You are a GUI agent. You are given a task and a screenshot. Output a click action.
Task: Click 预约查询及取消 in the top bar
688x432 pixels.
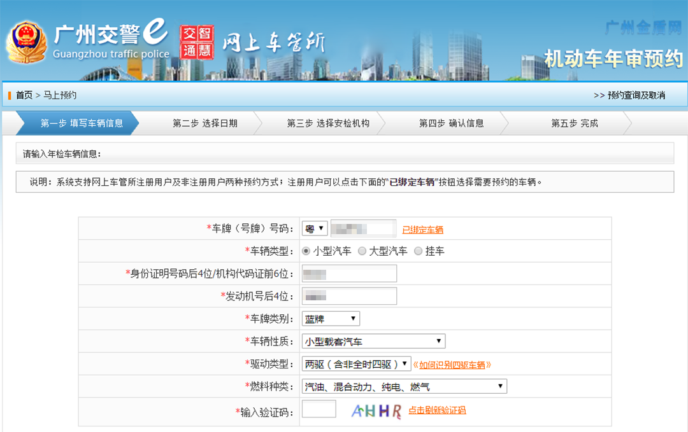tap(629, 95)
